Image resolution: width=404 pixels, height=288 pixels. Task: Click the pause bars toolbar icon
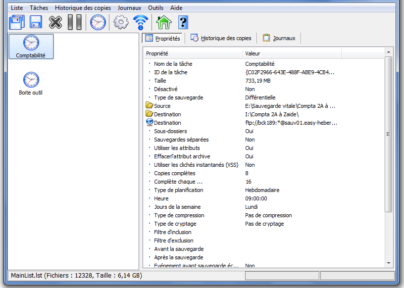[75, 22]
